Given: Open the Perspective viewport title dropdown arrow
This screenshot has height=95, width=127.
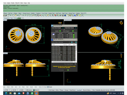Looking at the screenshot, I should [x=71, y=20].
